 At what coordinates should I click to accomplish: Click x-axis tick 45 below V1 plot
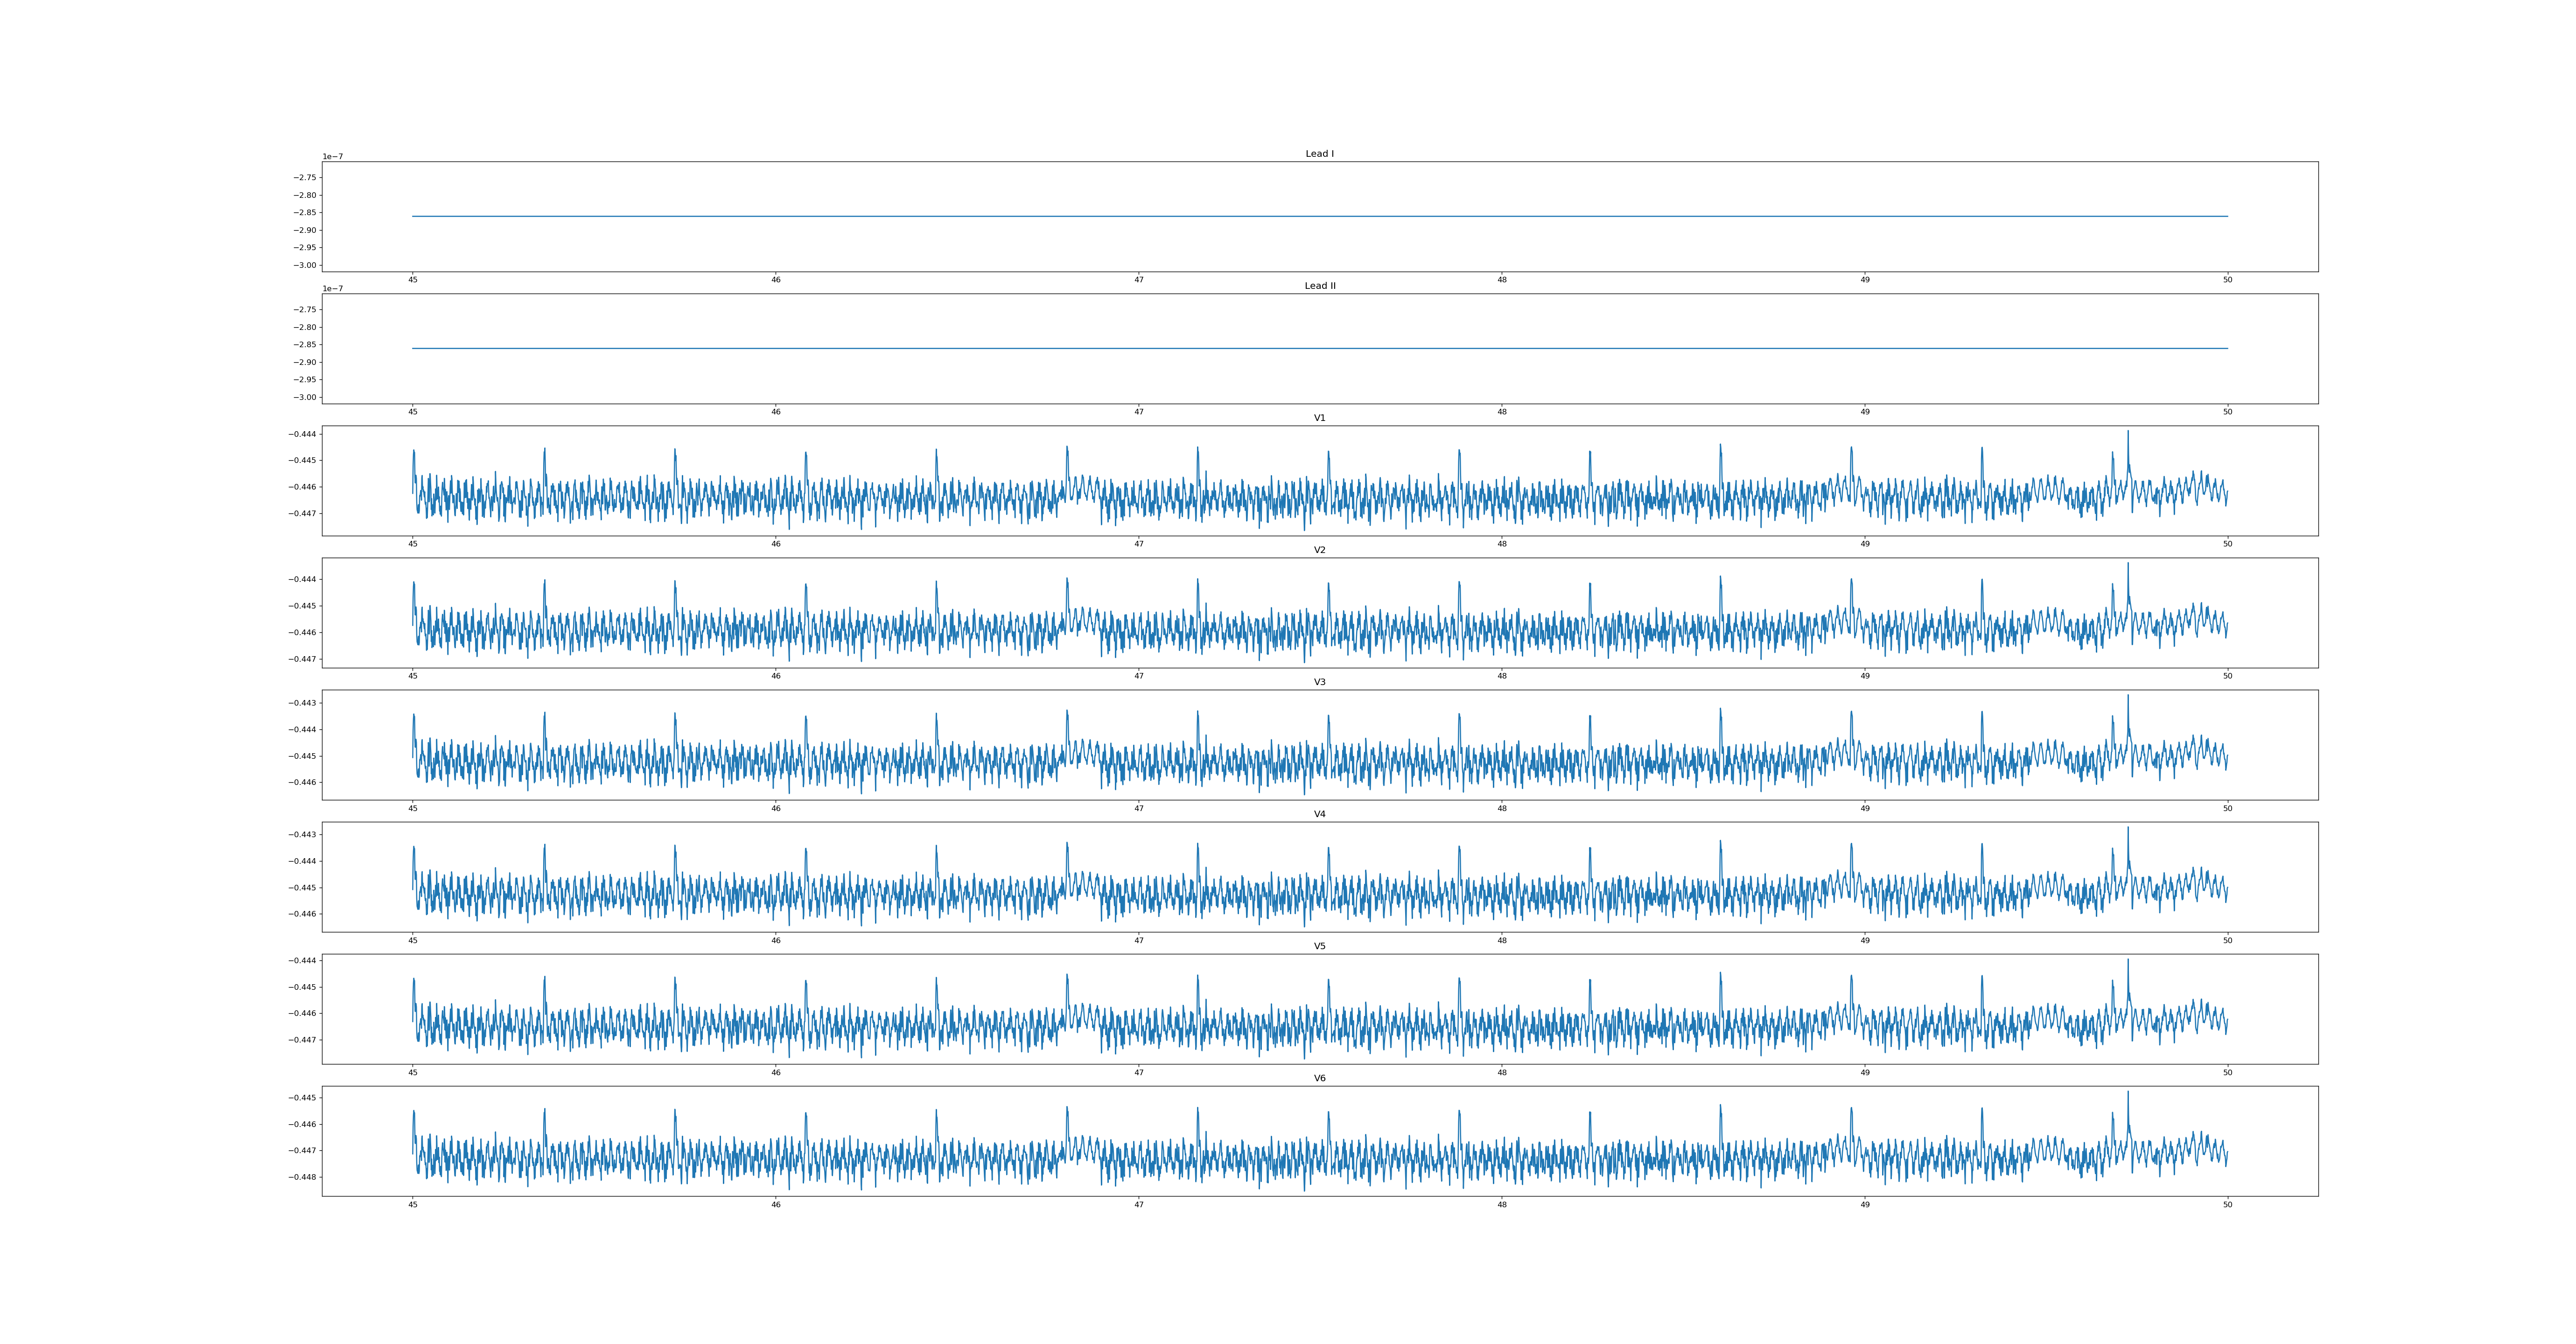(412, 544)
